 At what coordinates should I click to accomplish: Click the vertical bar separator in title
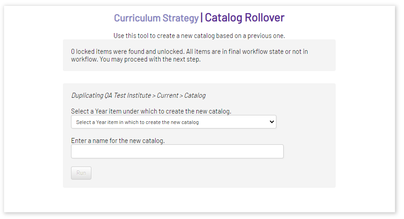point(201,18)
